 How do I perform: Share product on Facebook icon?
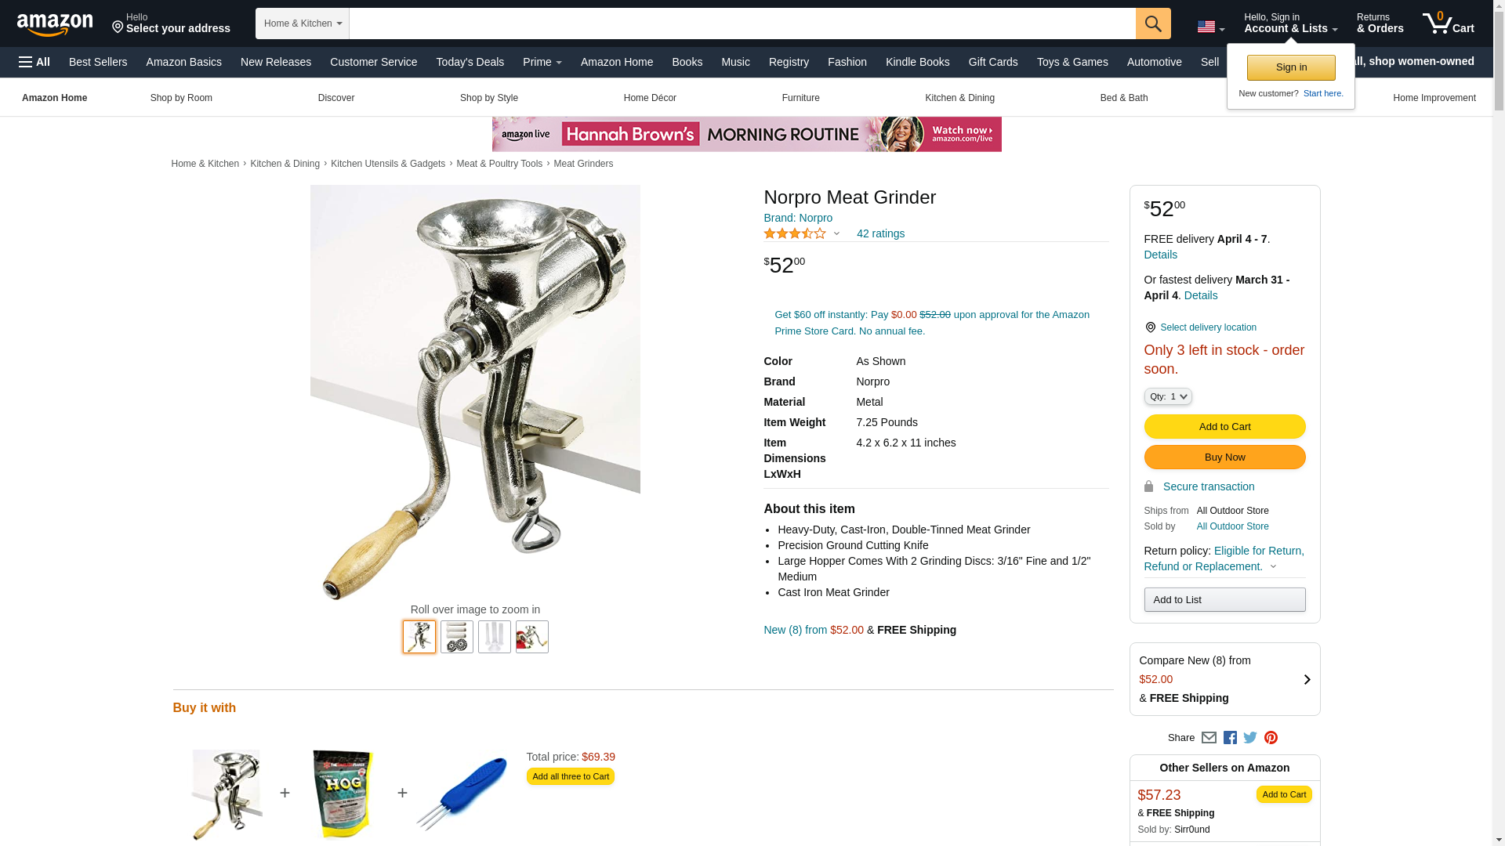pyautogui.click(x=1230, y=737)
